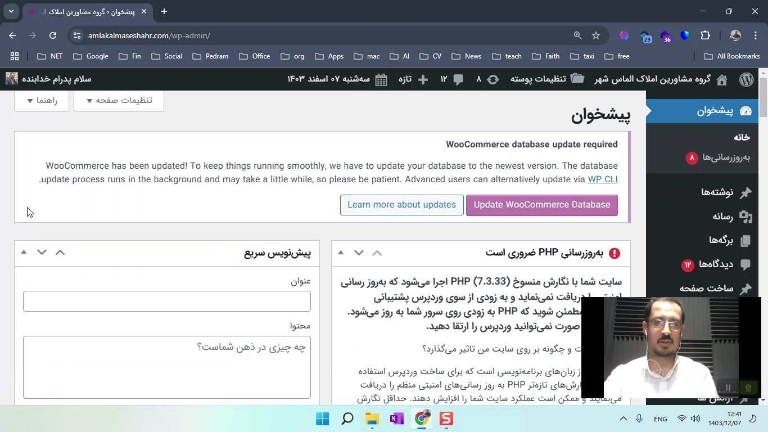Open the comments bubble icon showing ۱۲
This screenshot has width=768, height=432.
(x=458, y=79)
